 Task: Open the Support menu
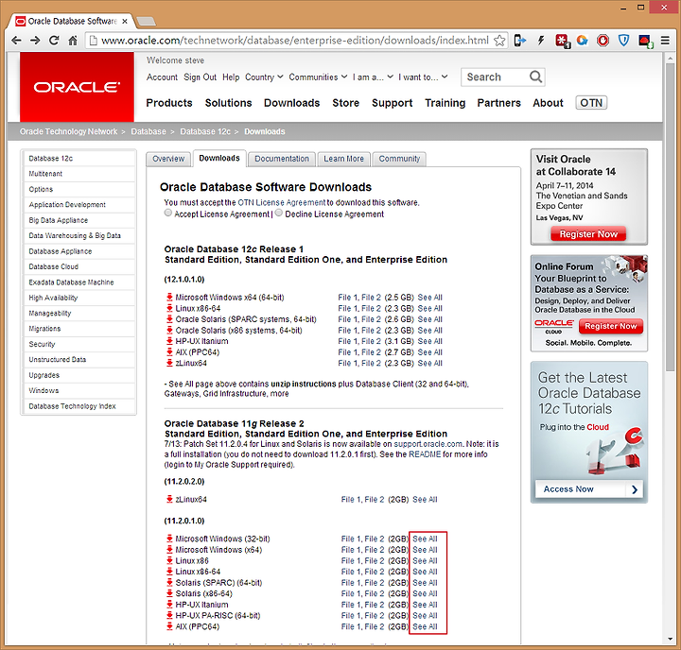tap(392, 103)
